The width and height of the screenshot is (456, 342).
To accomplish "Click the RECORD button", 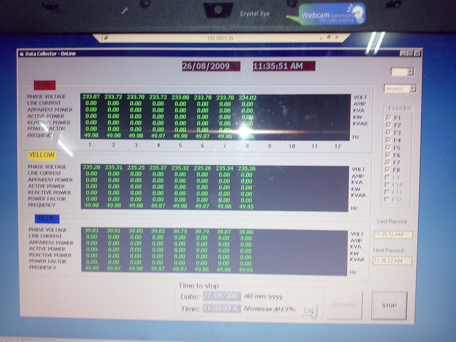I will coord(344,305).
